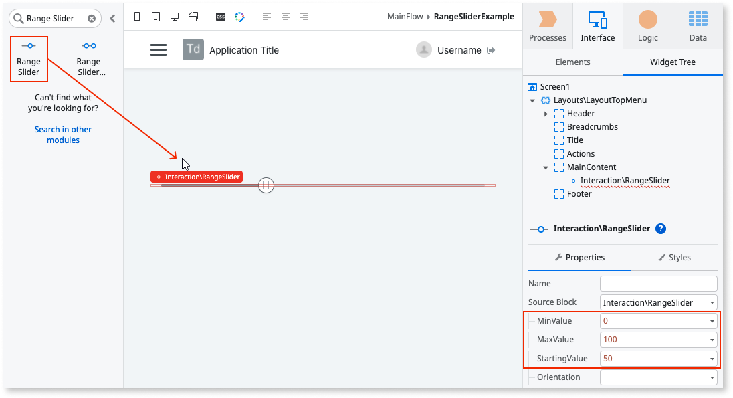This screenshot has width=733, height=398.
Task: Click the Search in other modules link
Action: (x=63, y=134)
